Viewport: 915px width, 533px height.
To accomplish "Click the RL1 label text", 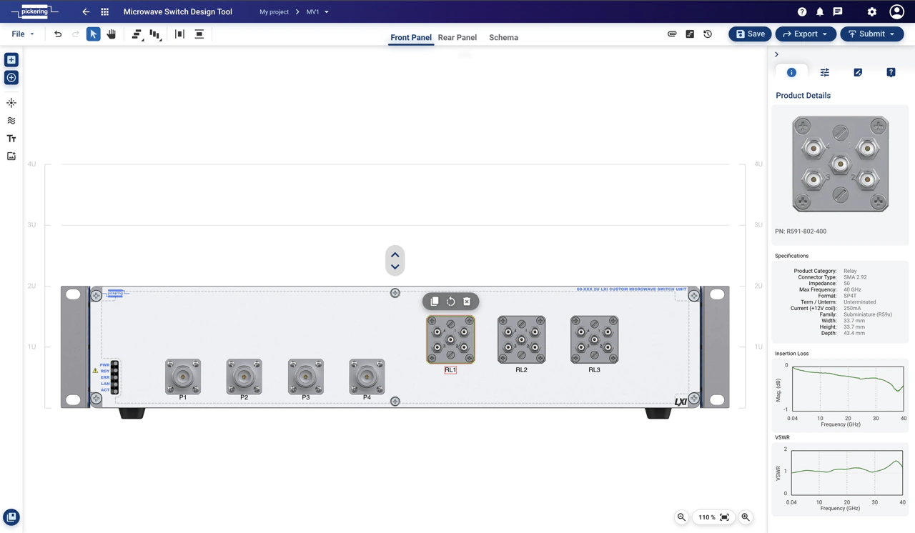I will [450, 370].
